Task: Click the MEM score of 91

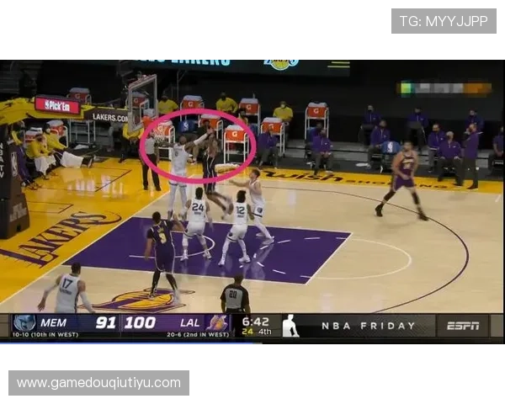Action: point(105,322)
